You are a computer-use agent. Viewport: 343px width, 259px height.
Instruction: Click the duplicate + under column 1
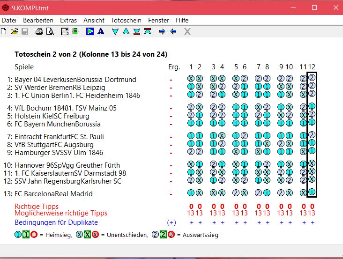192,223
